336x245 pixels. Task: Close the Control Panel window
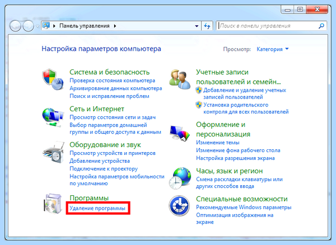(x=317, y=10)
